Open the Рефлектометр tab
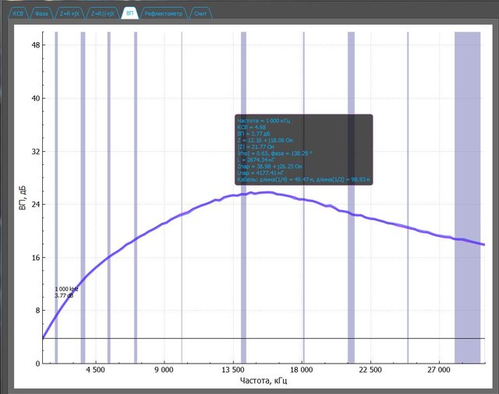Viewport: 499px width, 394px height. click(x=162, y=14)
